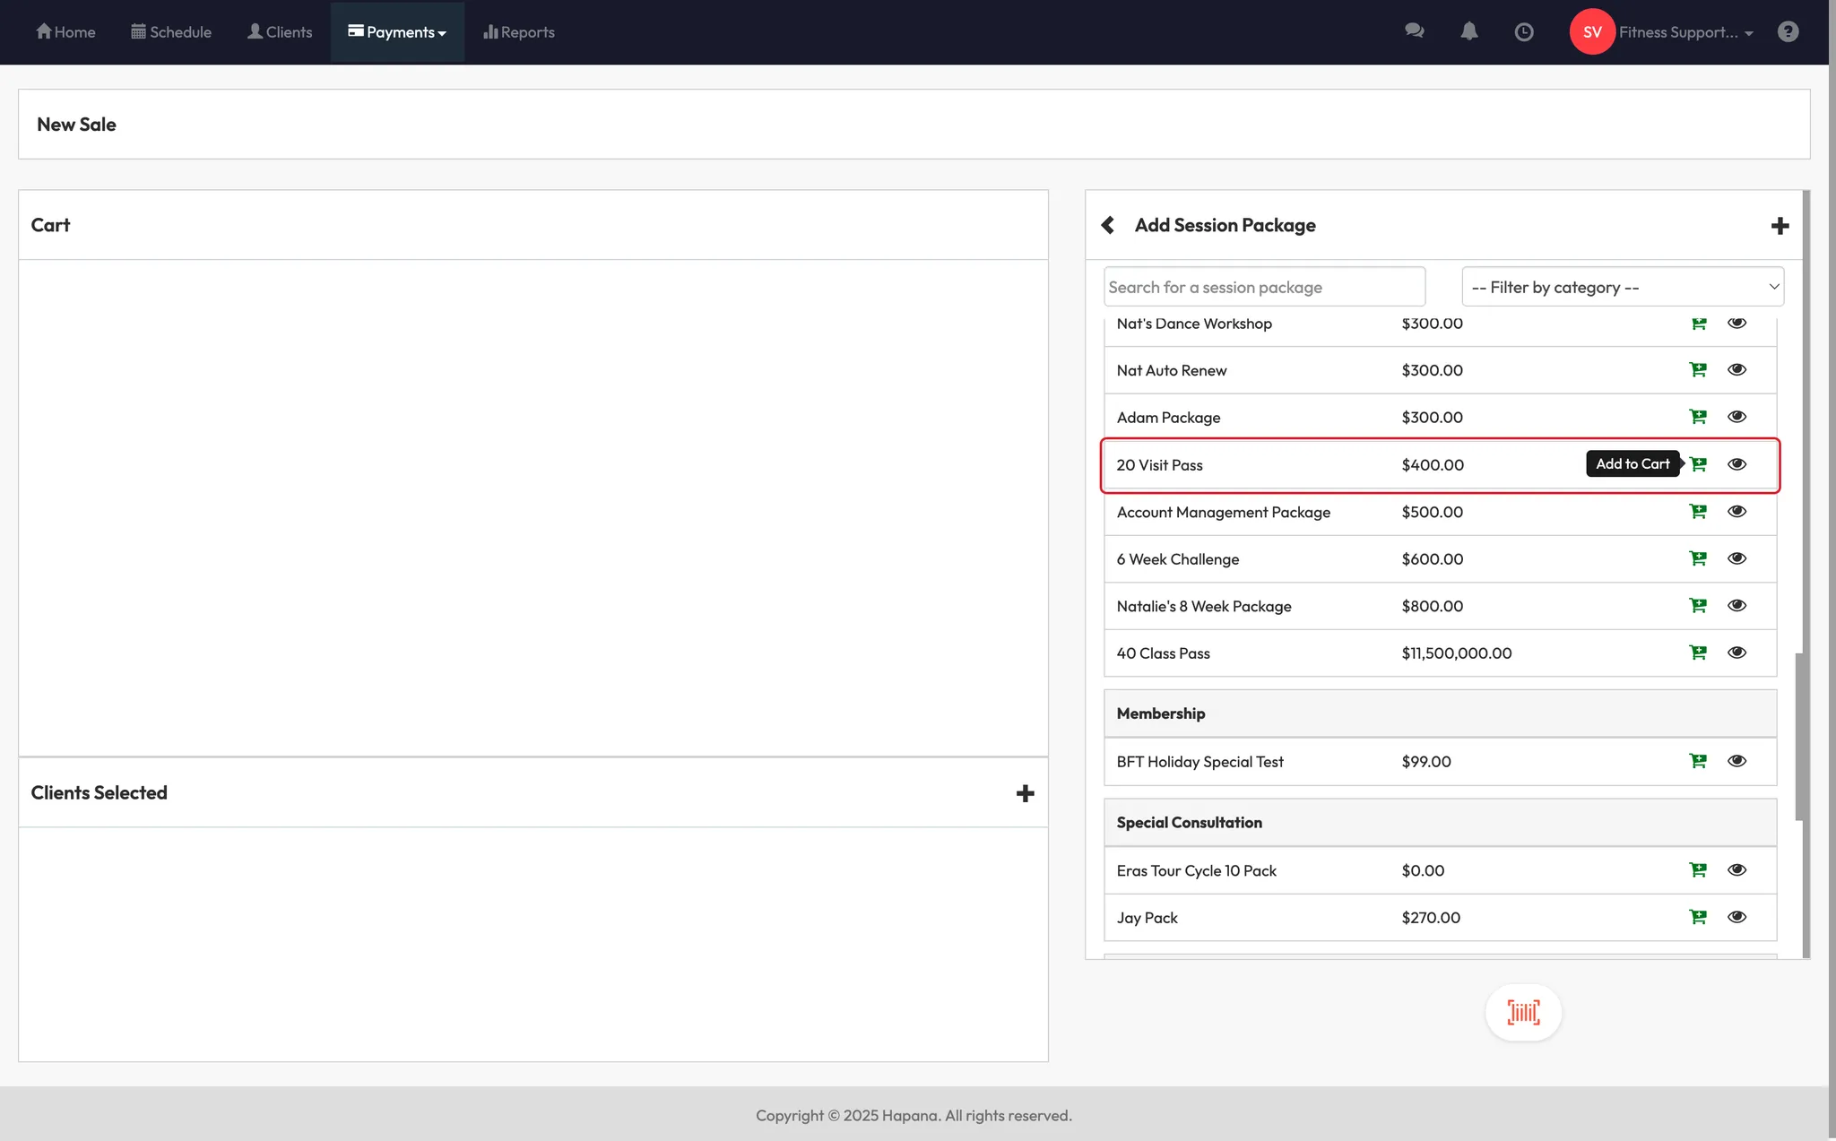1836x1141 pixels.
Task: Open the barcode scanner button
Action: (1523, 1013)
